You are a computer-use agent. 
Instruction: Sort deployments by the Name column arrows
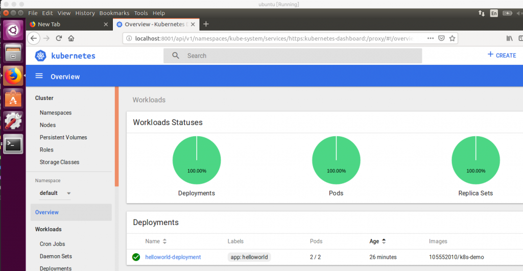pyautogui.click(x=165, y=241)
